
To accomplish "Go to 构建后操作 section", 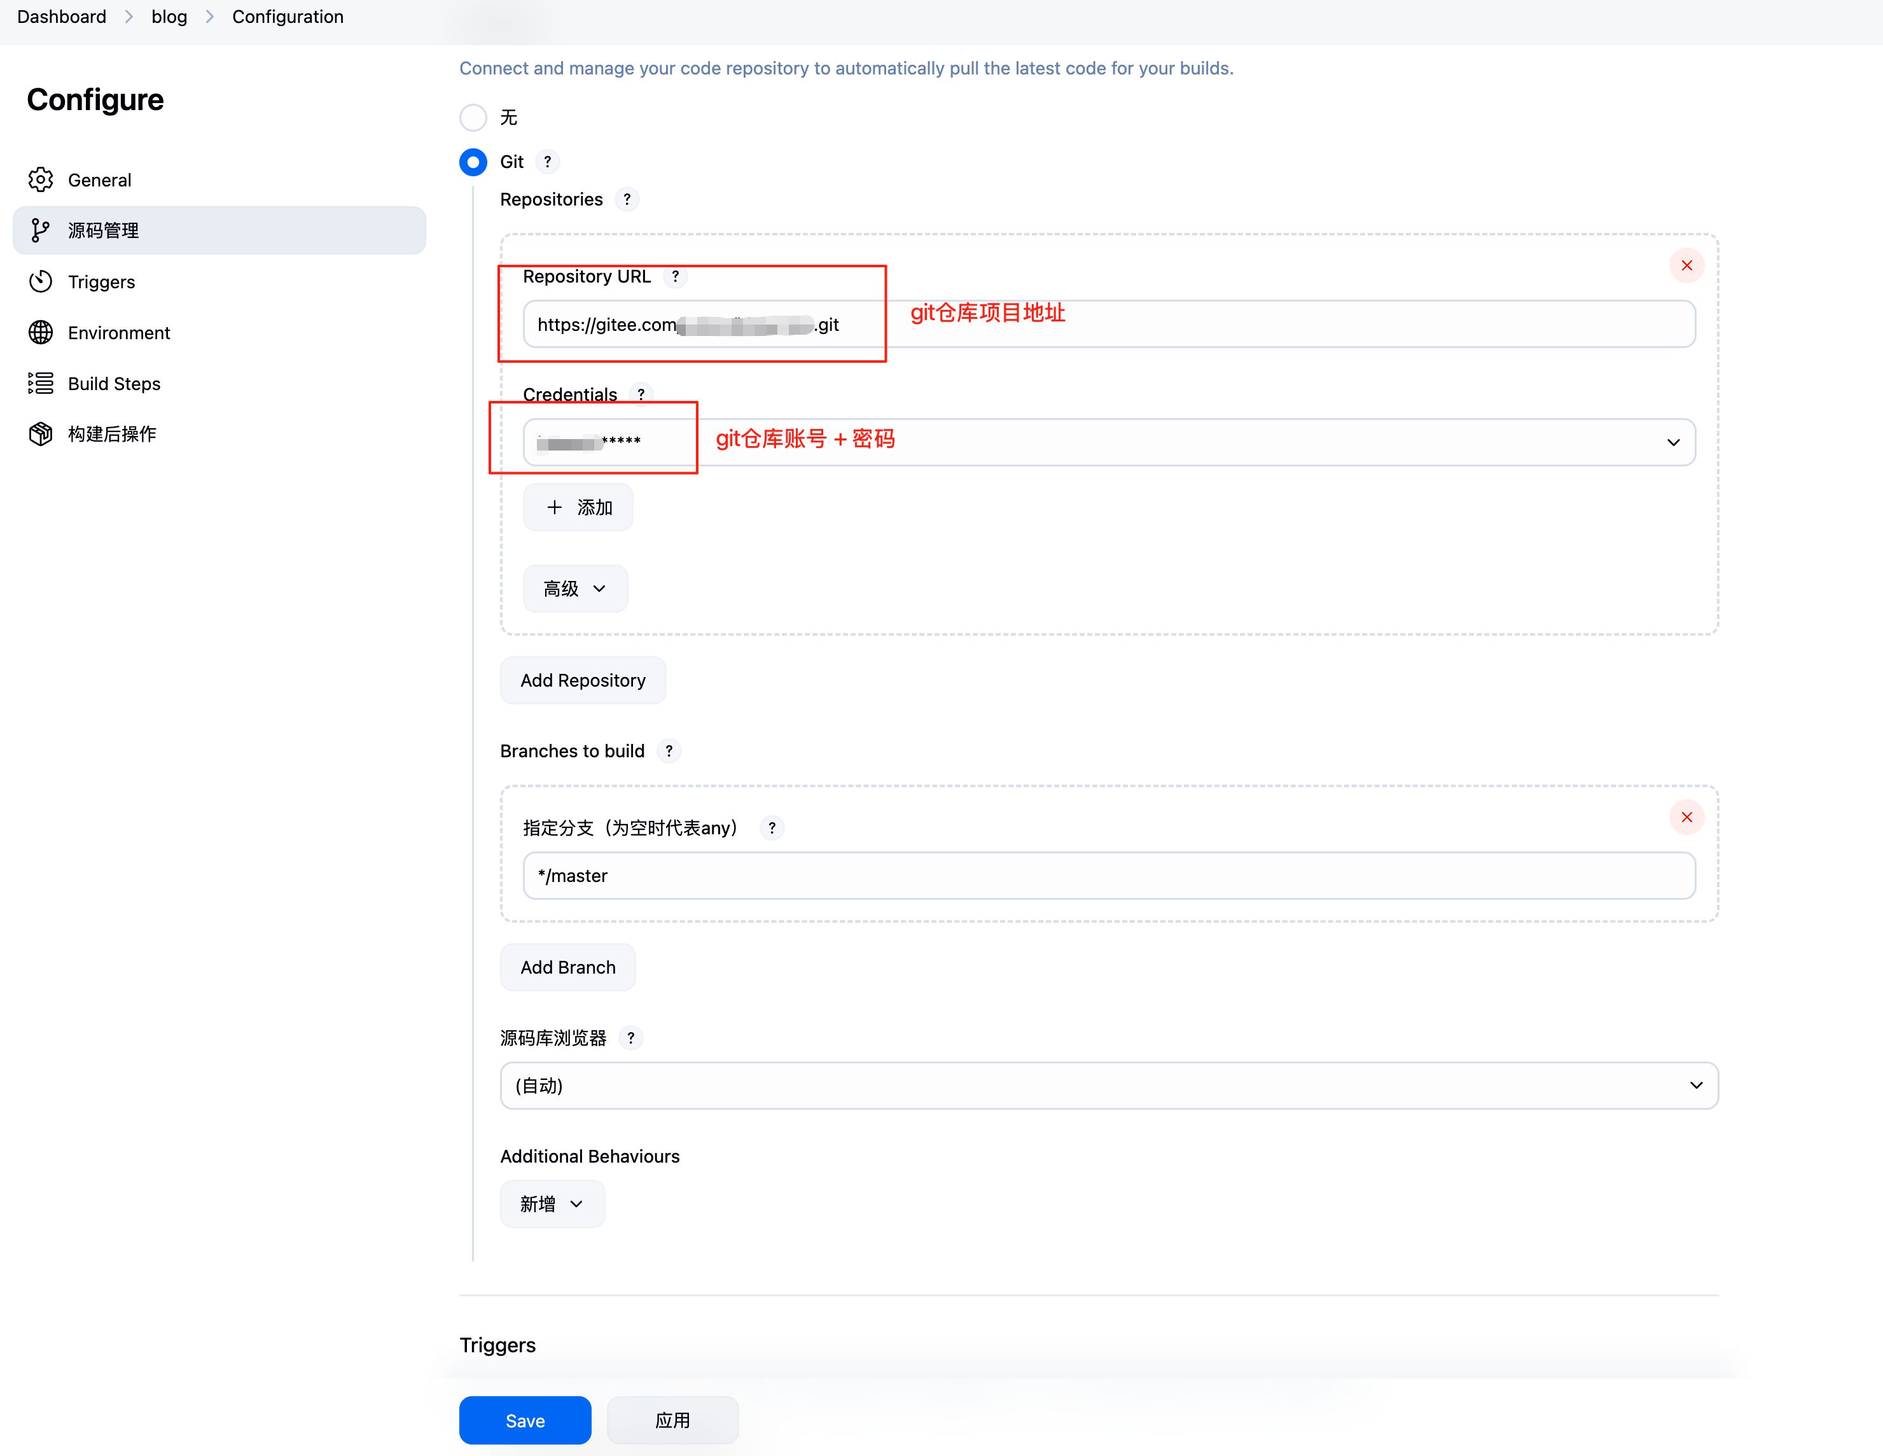I will 219,434.
